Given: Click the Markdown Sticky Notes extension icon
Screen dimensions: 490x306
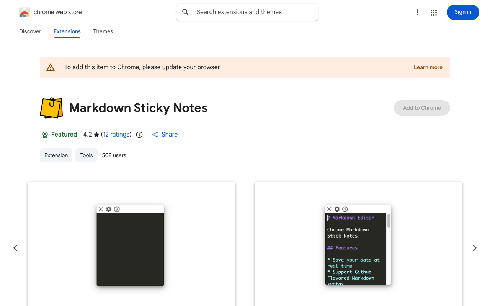Looking at the screenshot, I should pyautogui.click(x=51, y=108).
